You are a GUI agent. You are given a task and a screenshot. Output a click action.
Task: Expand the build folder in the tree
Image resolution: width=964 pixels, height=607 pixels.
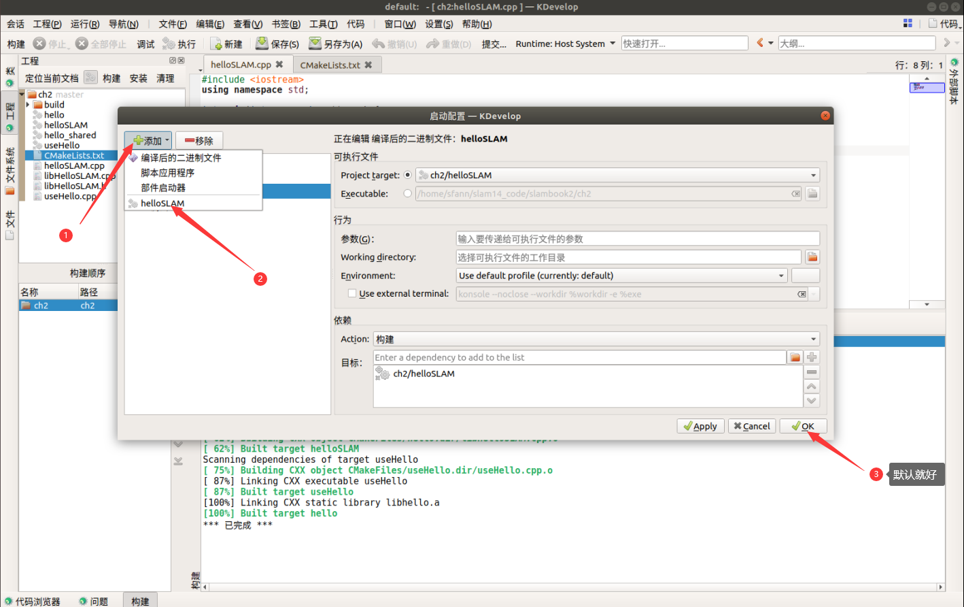[28, 105]
